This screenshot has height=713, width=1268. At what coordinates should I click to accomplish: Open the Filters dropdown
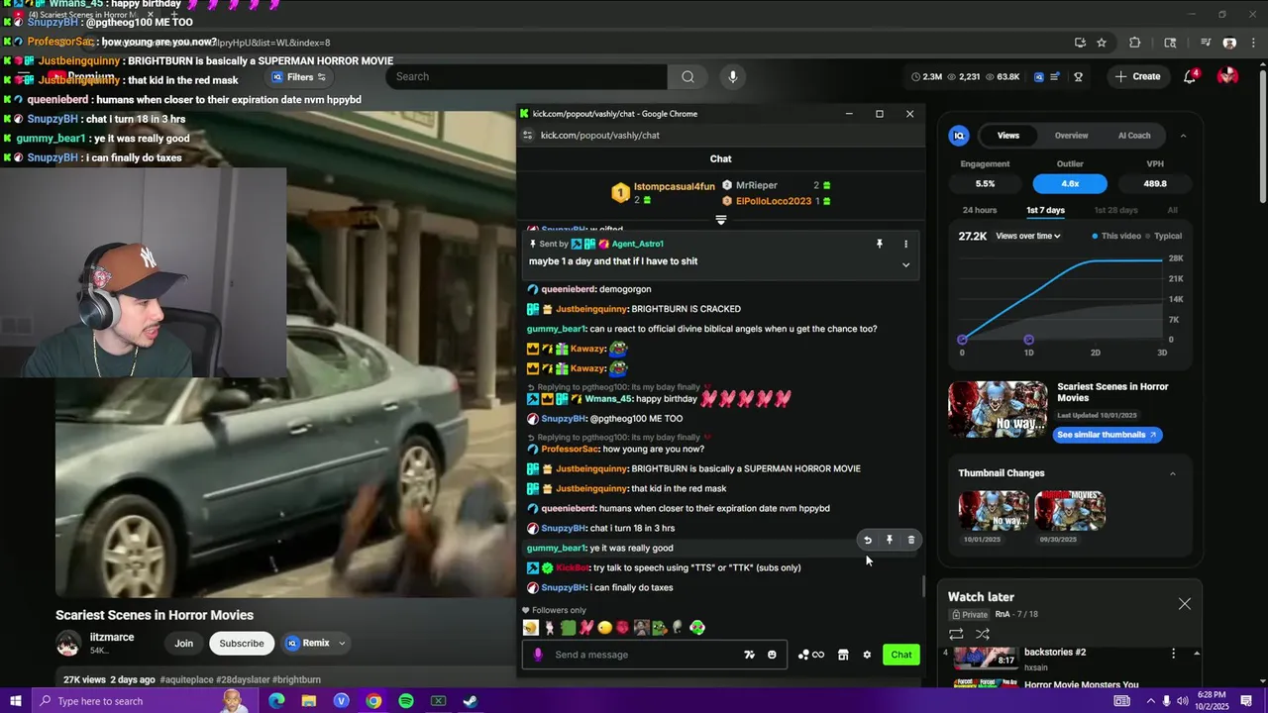pyautogui.click(x=299, y=77)
